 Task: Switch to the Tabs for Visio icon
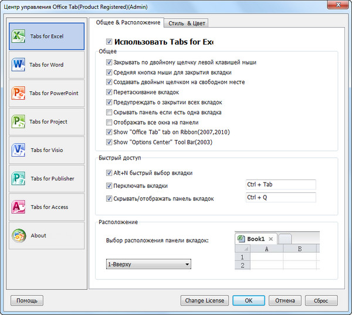(x=18, y=150)
